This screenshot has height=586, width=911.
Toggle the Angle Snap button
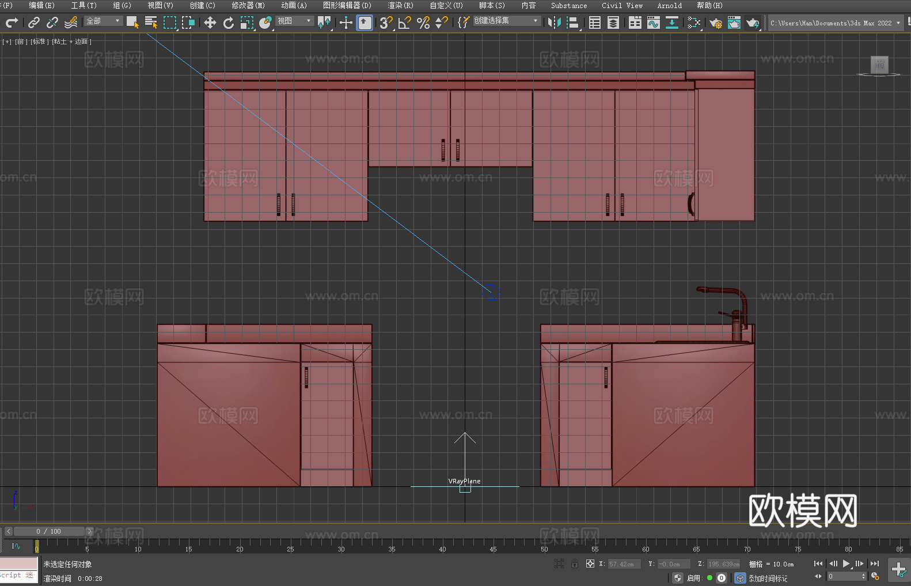[405, 22]
